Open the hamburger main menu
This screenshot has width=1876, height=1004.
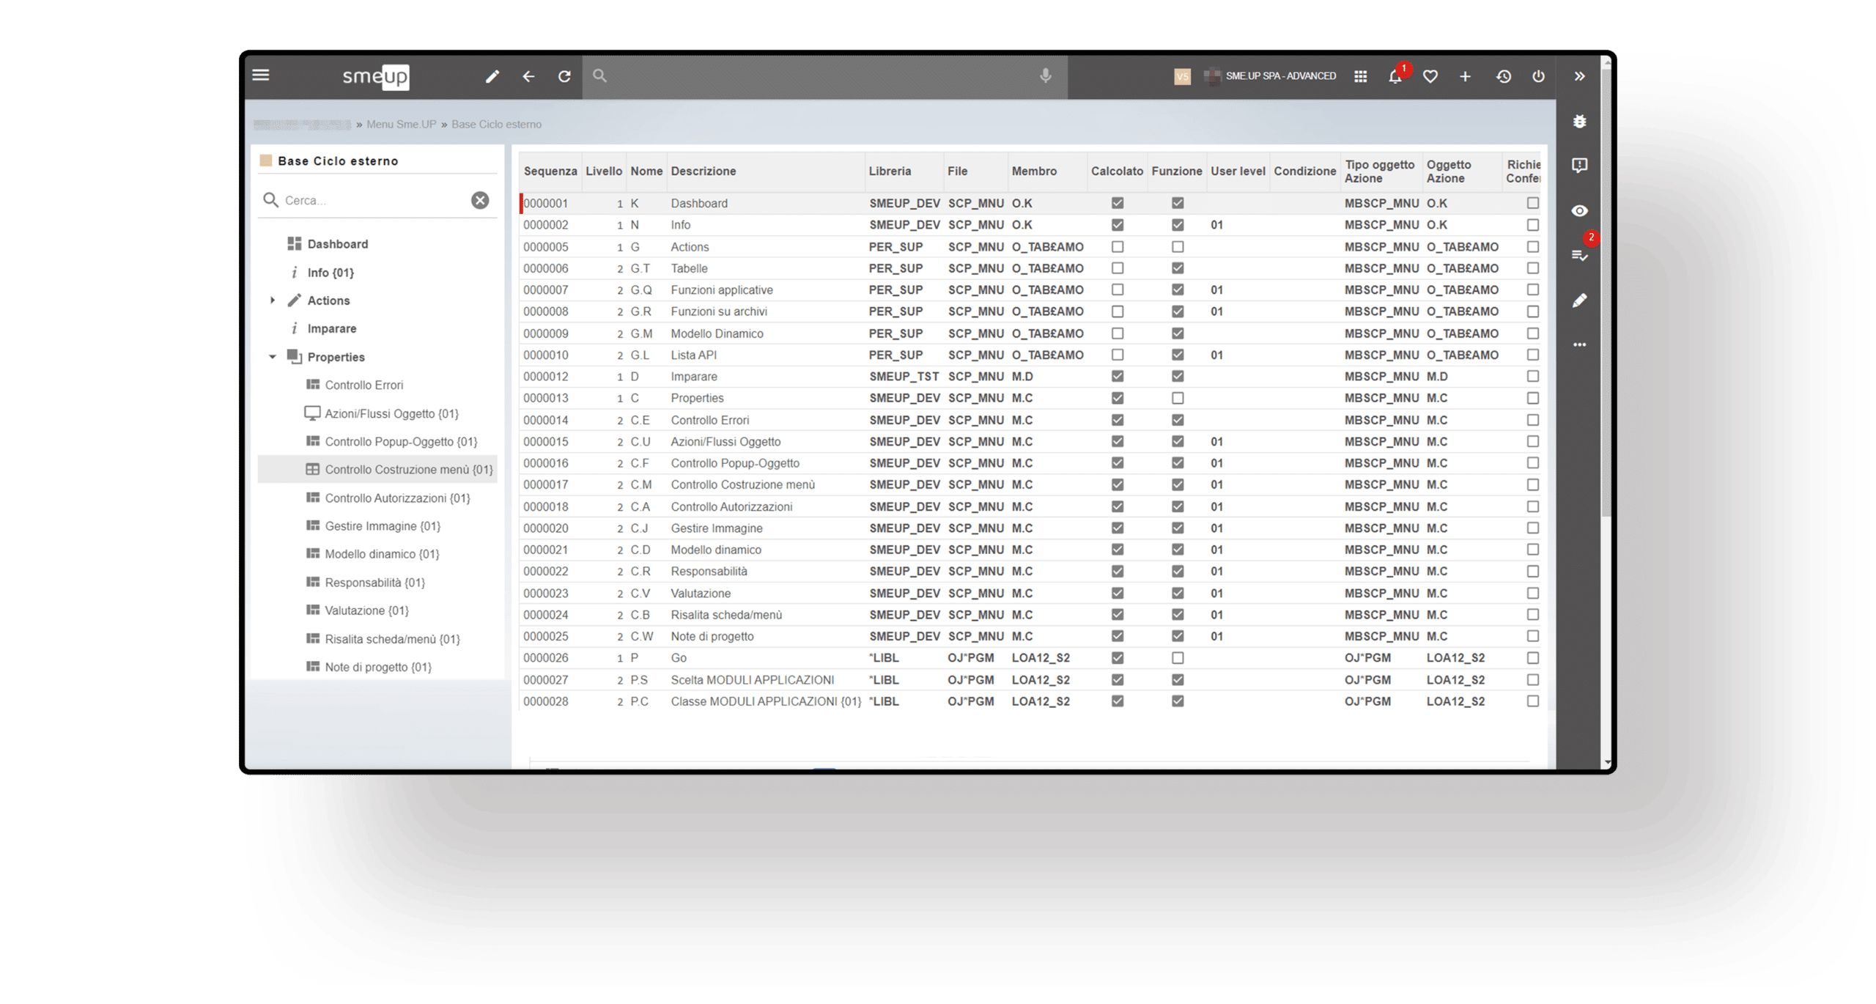click(261, 75)
